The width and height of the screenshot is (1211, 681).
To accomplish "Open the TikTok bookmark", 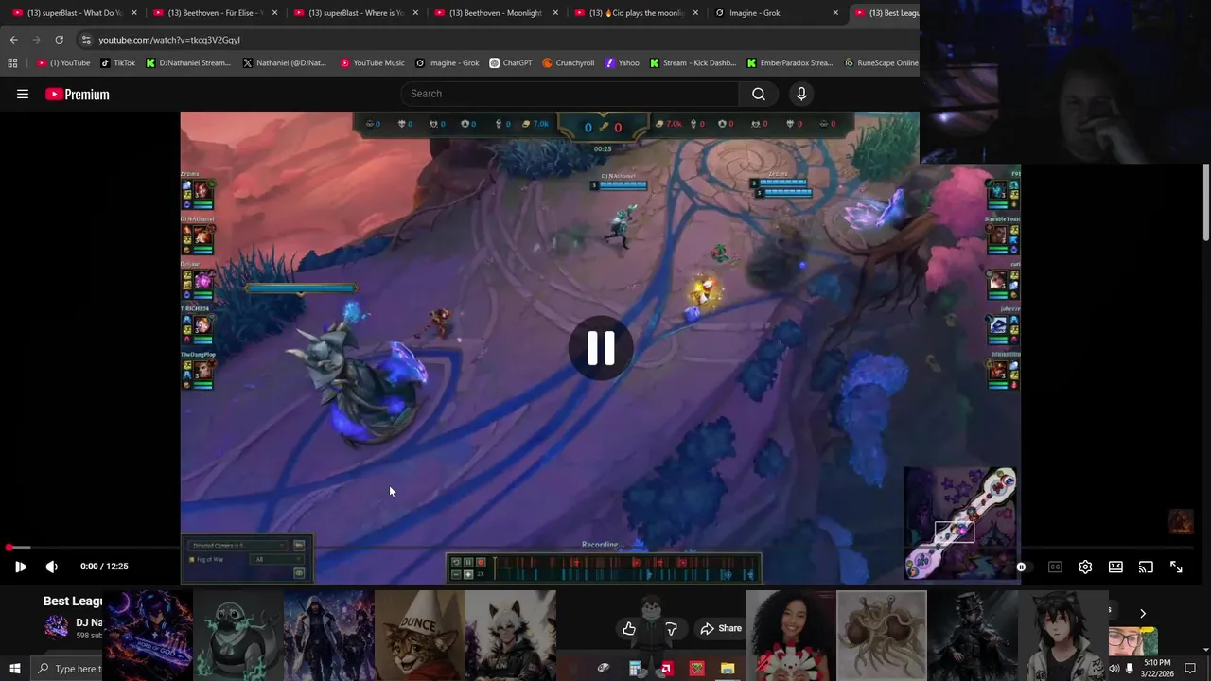I will point(118,63).
